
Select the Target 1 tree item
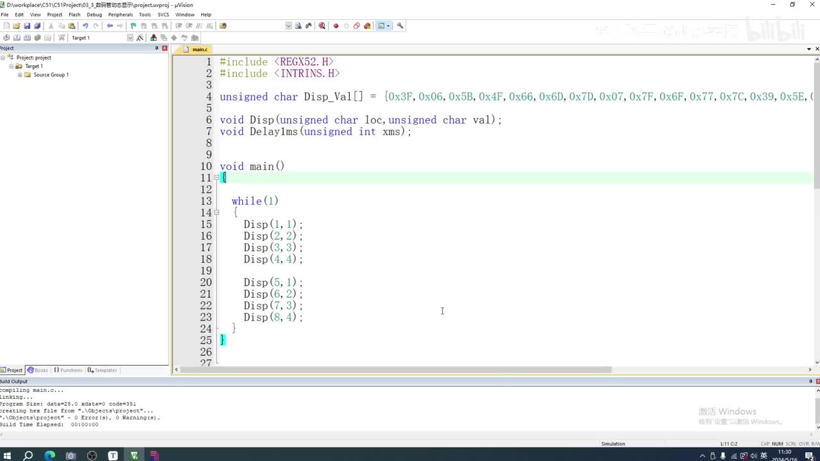(34, 67)
